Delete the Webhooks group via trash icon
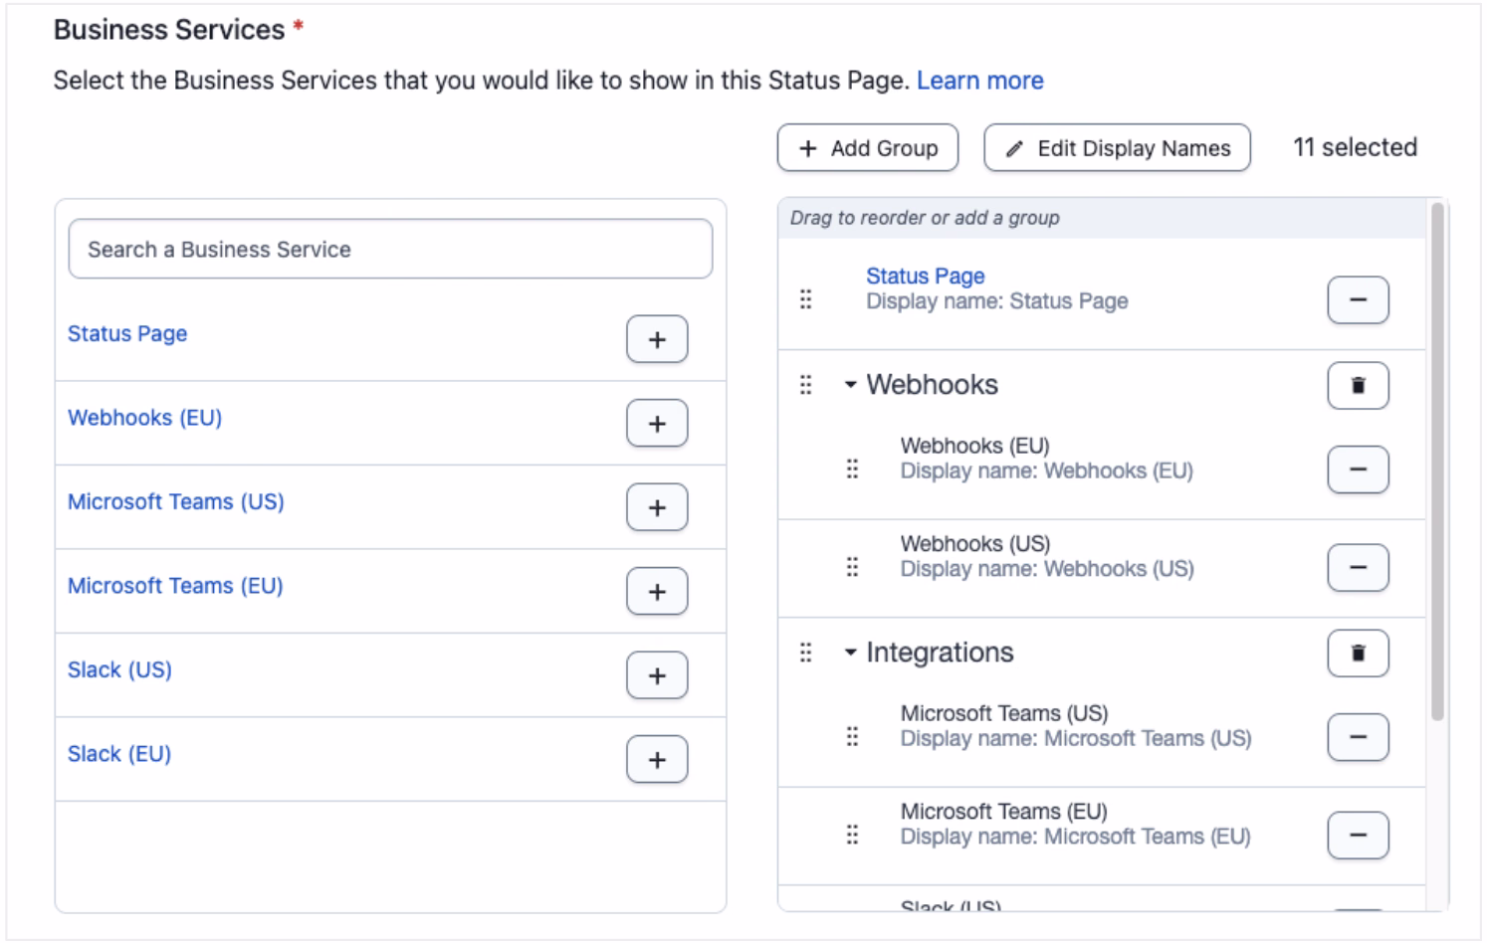The height and width of the screenshot is (943, 1487). point(1358,386)
